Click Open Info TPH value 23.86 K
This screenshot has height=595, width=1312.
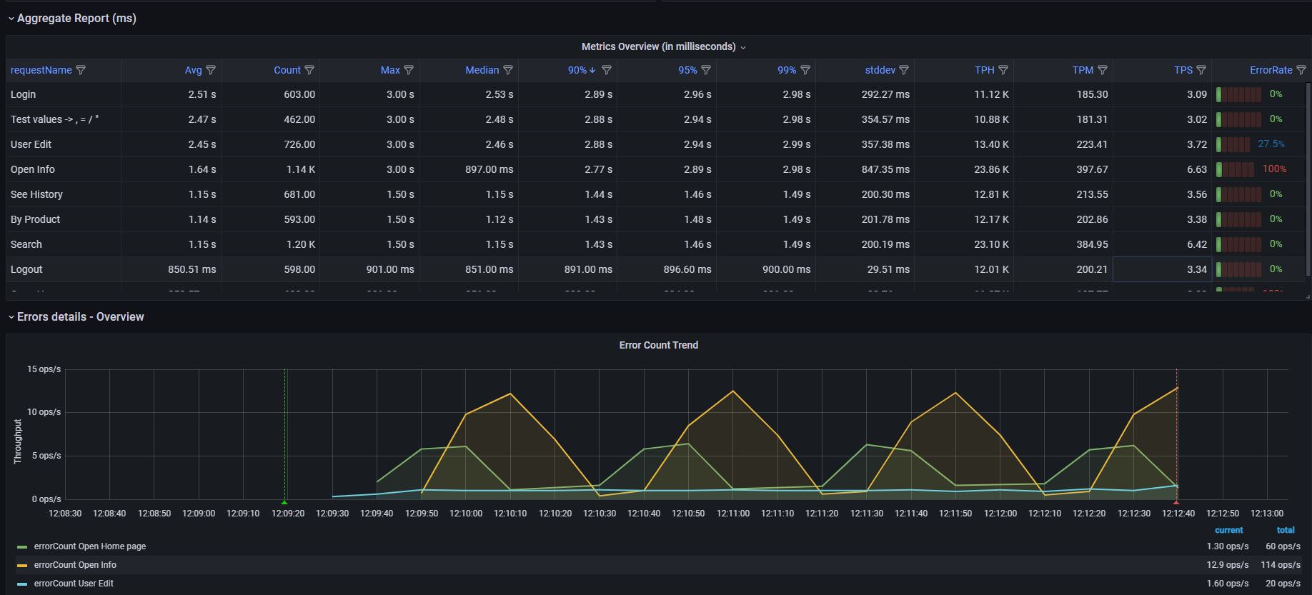(991, 169)
